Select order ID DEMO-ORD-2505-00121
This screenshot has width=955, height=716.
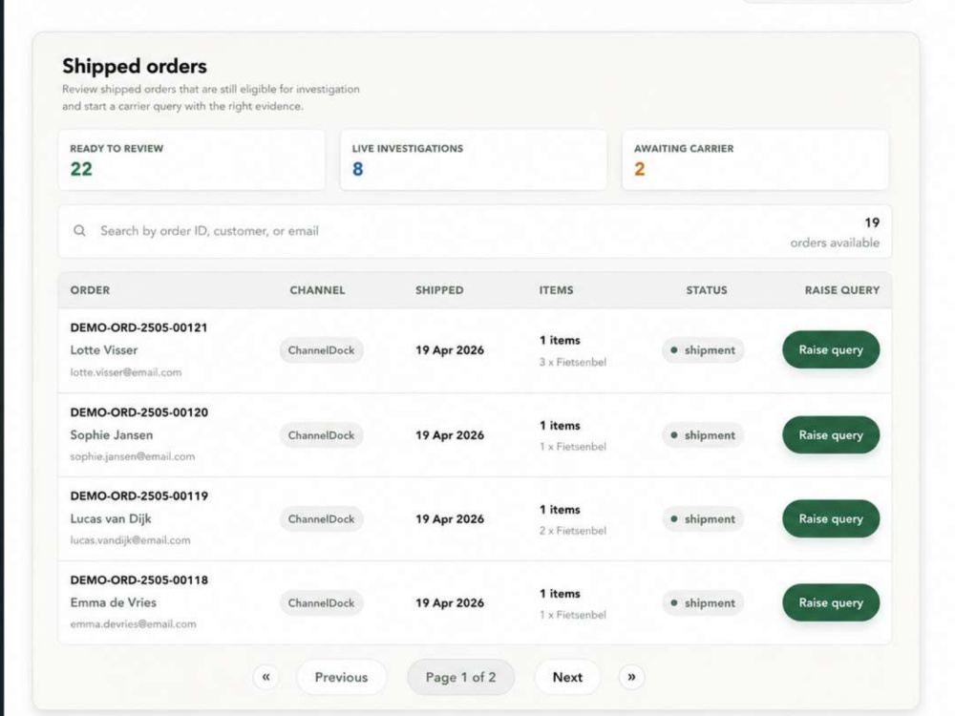[x=138, y=327]
